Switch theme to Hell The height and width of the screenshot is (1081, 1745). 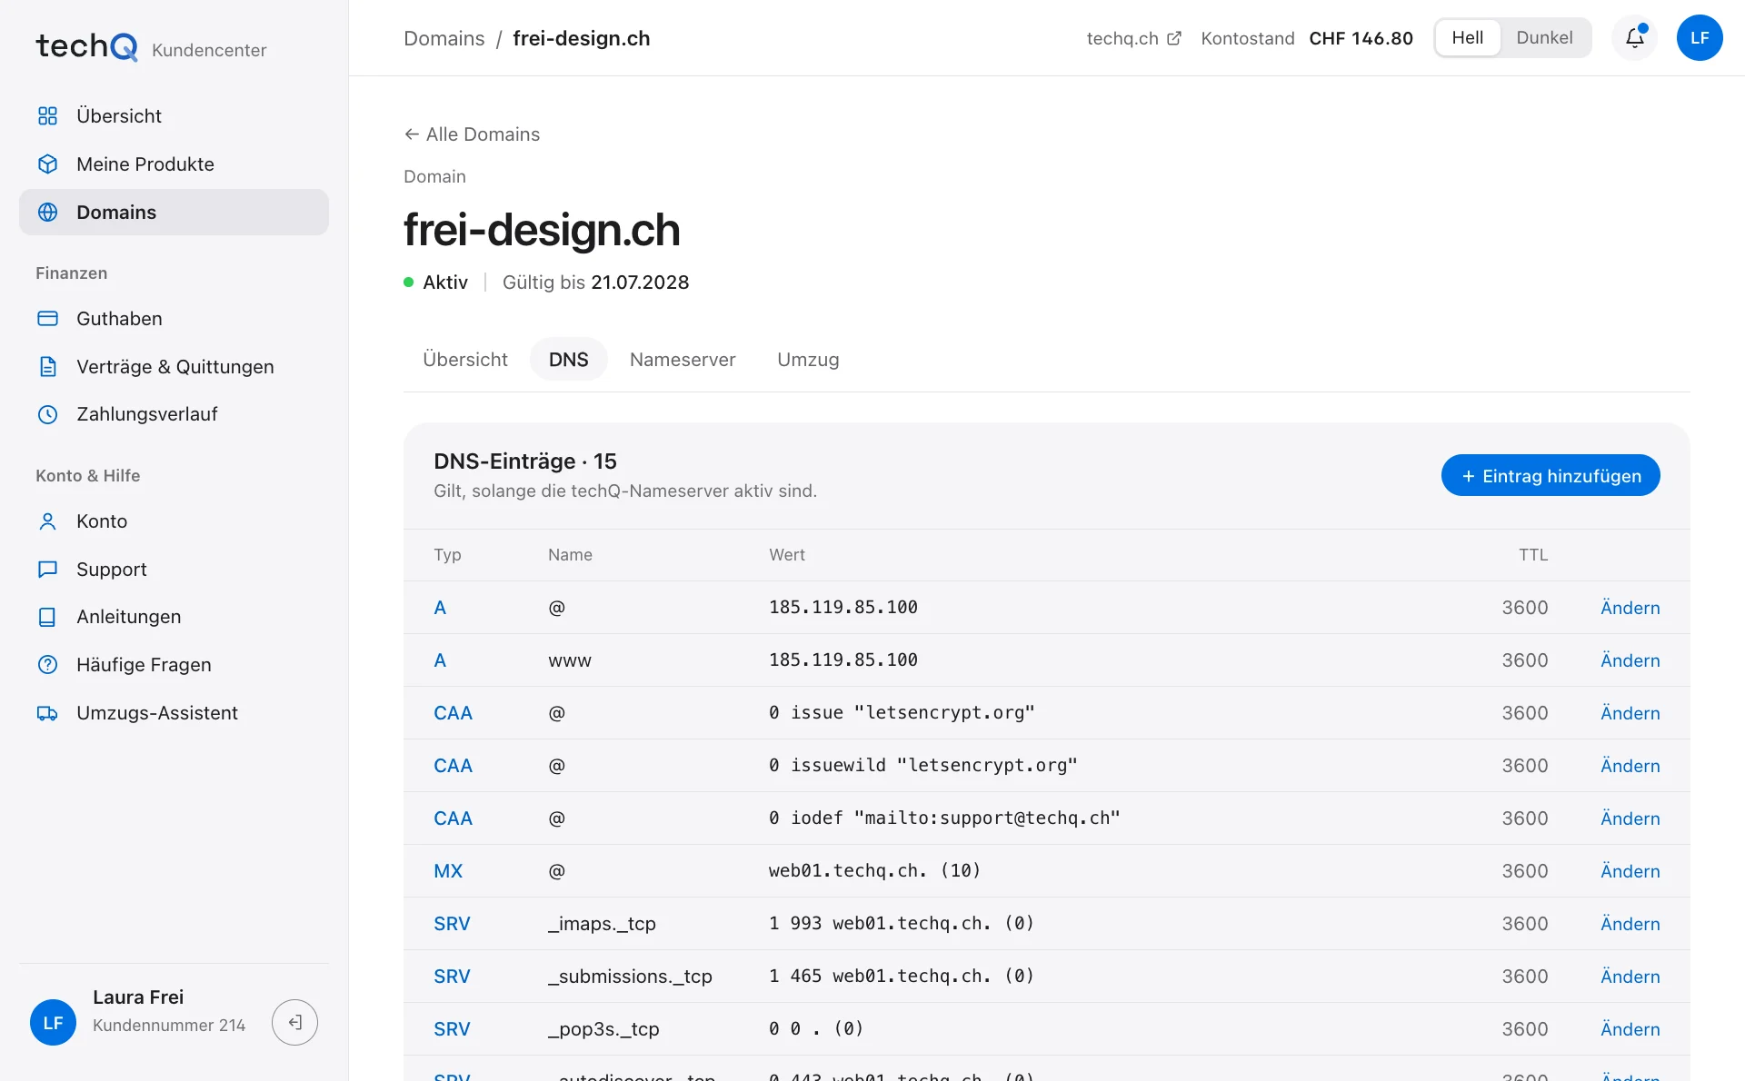point(1467,38)
